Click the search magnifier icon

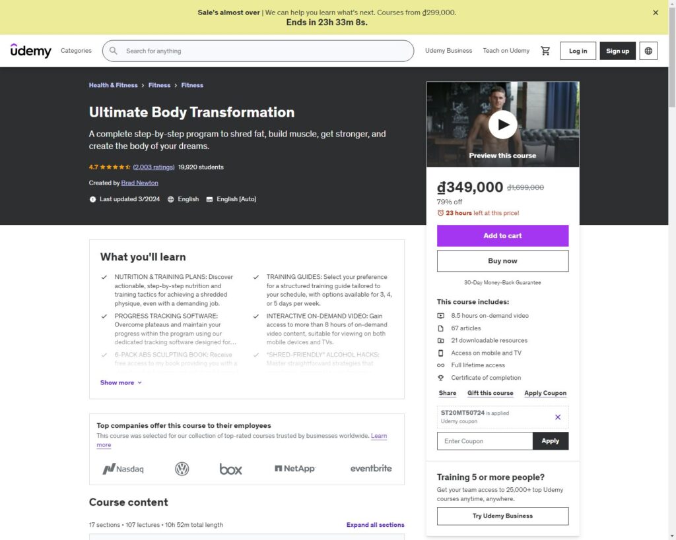[x=114, y=51]
